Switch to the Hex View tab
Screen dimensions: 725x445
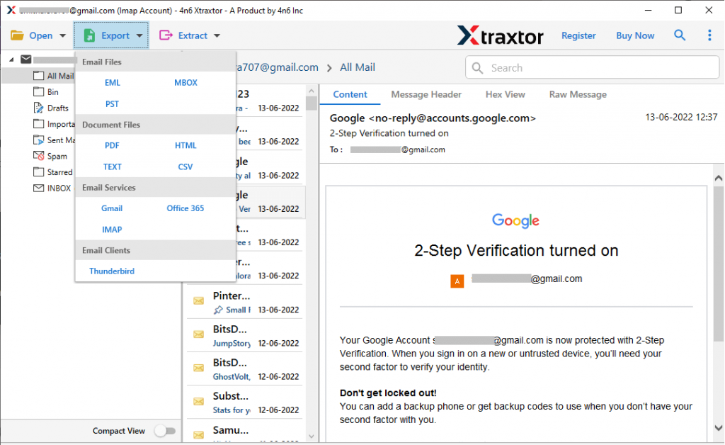pos(506,94)
